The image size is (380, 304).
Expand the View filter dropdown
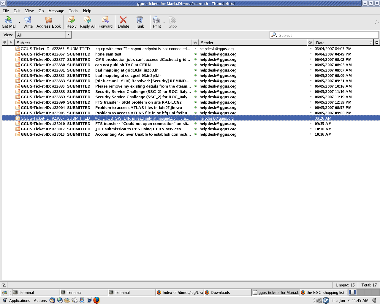68,35
